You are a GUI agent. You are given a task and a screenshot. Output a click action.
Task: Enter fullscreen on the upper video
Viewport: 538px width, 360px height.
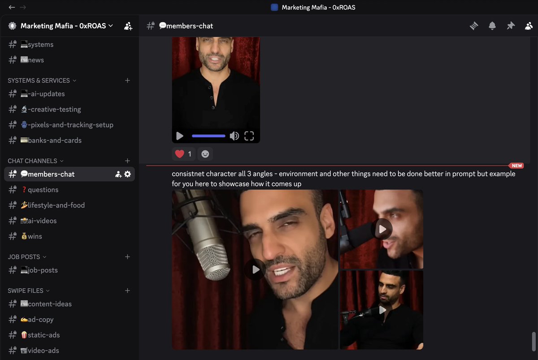(249, 136)
